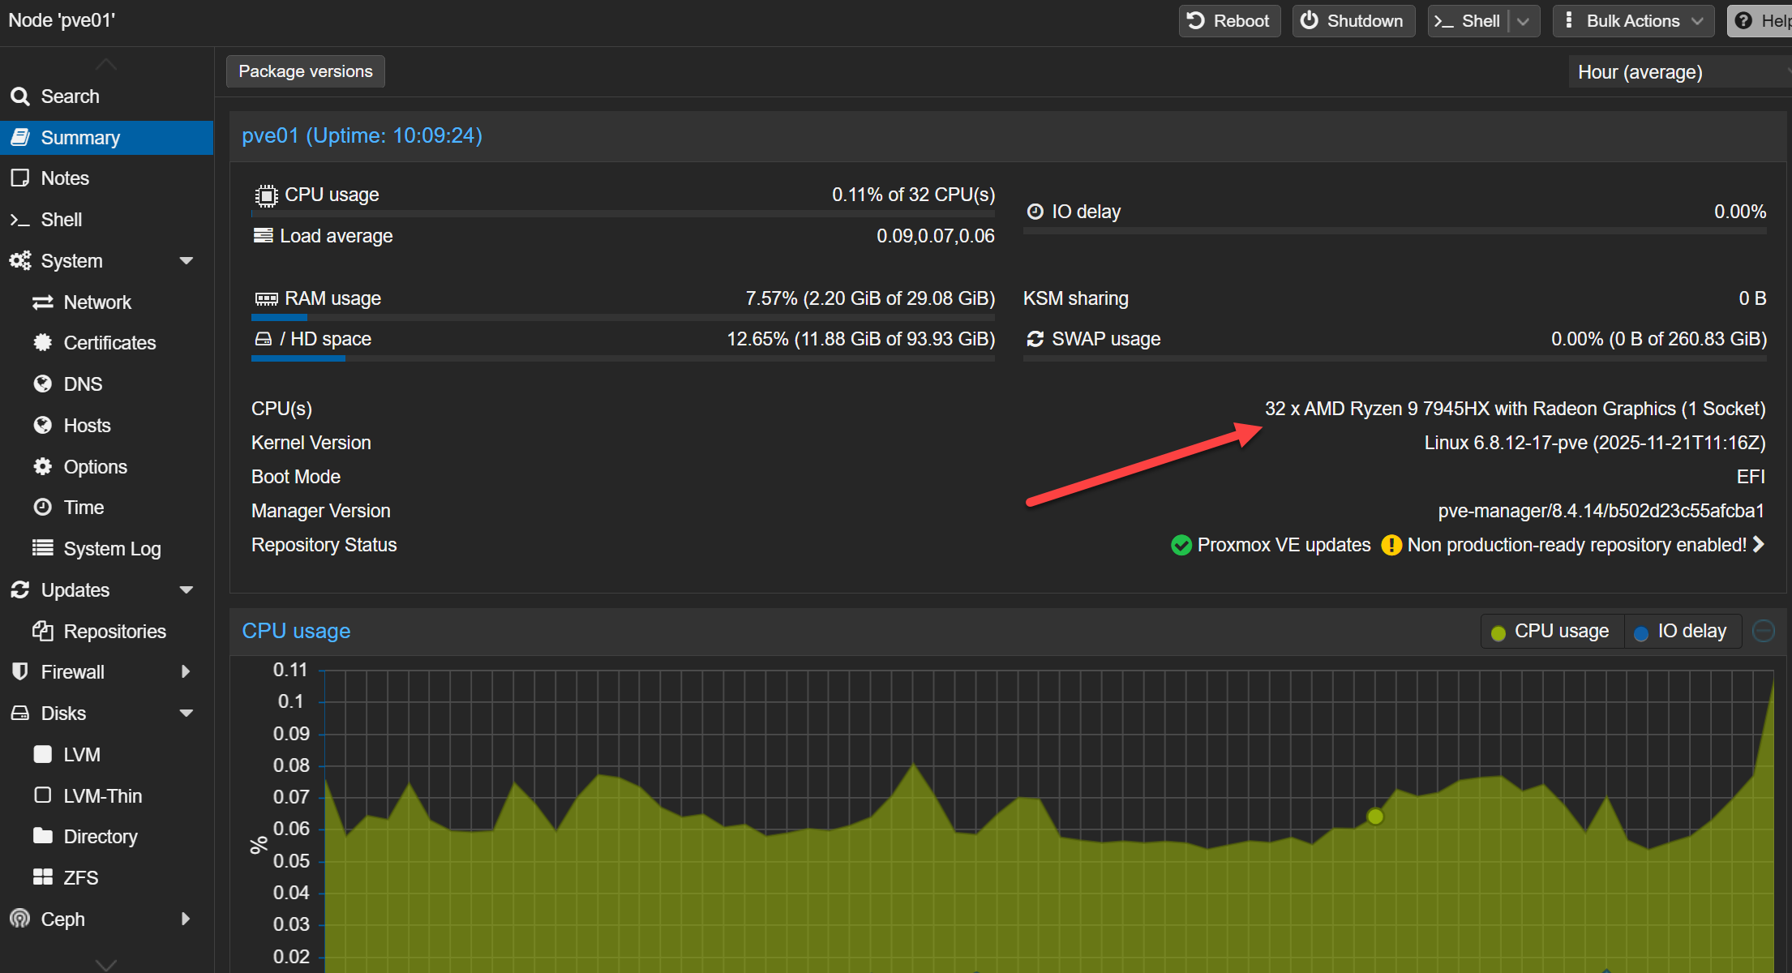Open the Shell button dropdown arrow

pyautogui.click(x=1523, y=21)
